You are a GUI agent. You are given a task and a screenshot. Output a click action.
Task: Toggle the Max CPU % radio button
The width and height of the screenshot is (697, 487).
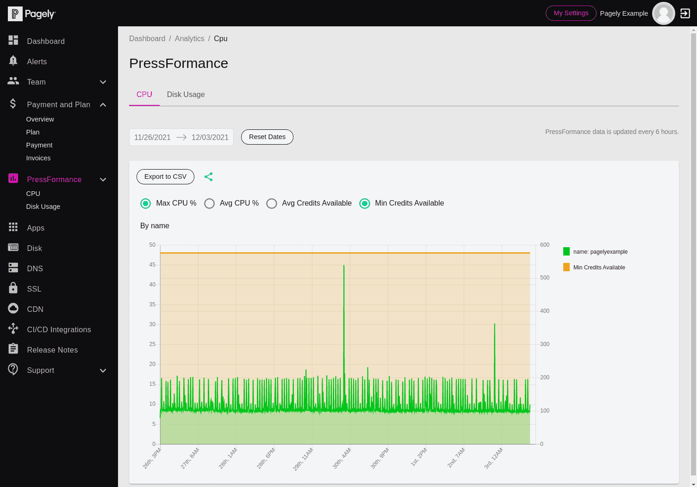pos(146,203)
